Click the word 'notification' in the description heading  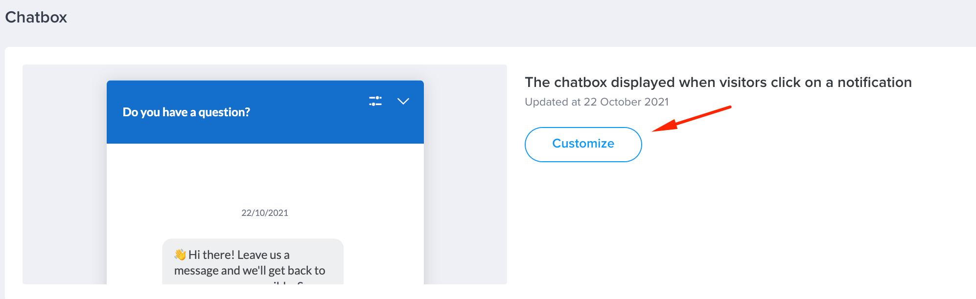874,82
